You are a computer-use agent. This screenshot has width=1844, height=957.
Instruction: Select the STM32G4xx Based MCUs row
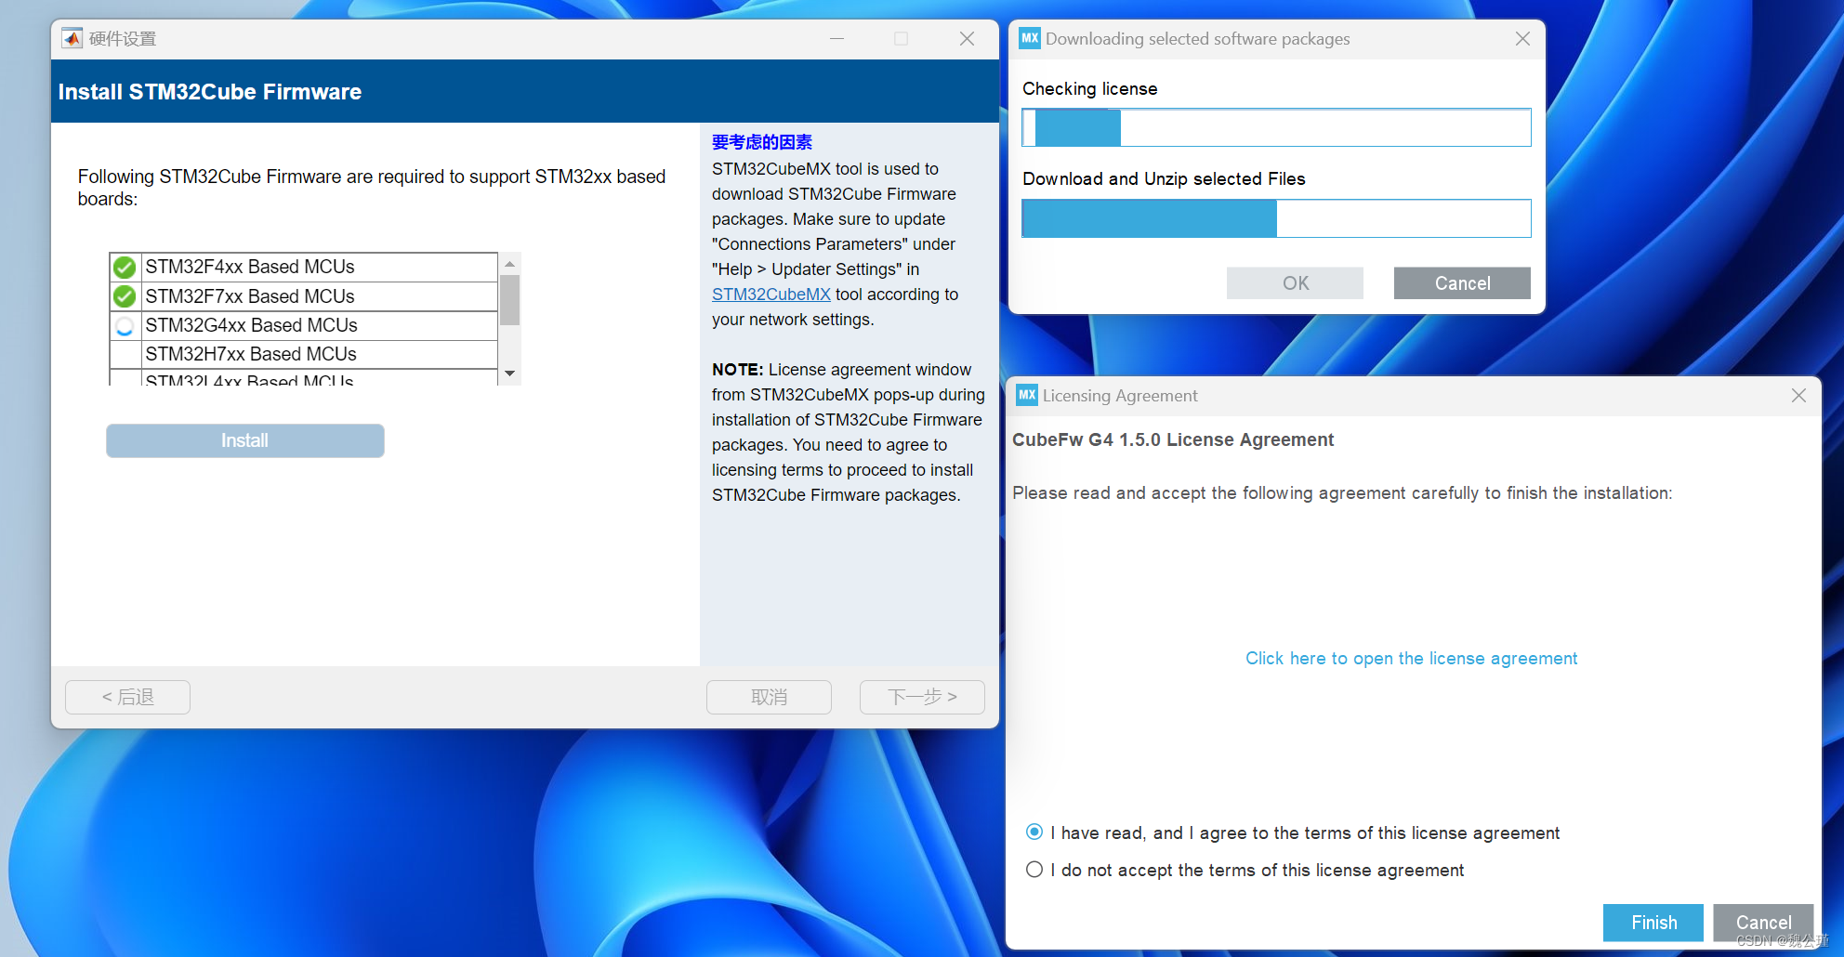(304, 325)
